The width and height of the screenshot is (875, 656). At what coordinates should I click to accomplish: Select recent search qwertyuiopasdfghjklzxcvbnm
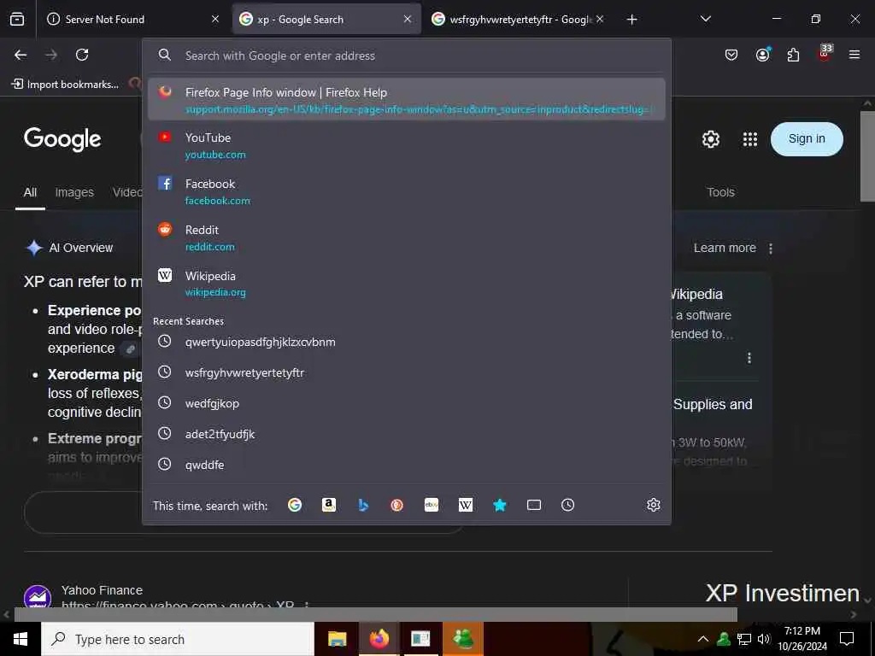pyautogui.click(x=406, y=342)
